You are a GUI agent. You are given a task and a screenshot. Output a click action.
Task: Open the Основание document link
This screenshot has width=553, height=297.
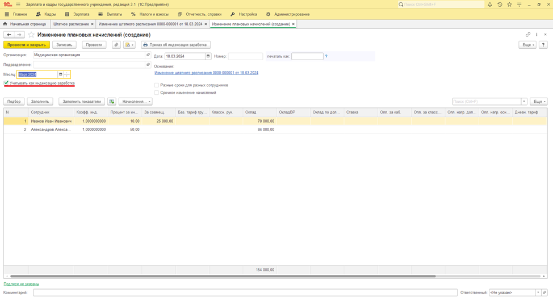coord(206,73)
